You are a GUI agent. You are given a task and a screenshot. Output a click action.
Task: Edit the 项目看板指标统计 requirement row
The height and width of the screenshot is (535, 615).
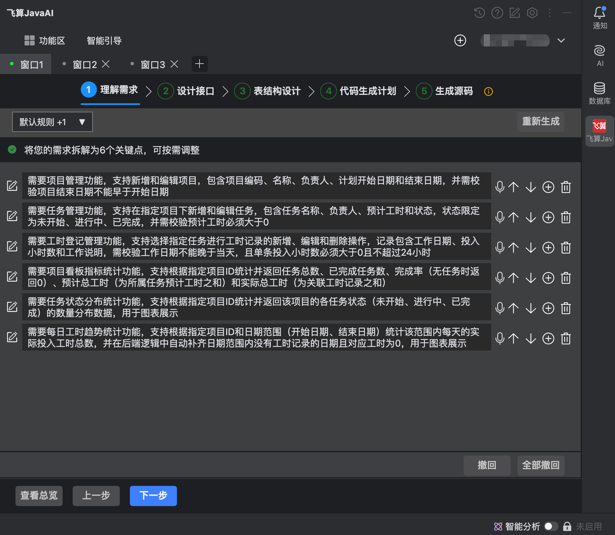[x=12, y=277]
